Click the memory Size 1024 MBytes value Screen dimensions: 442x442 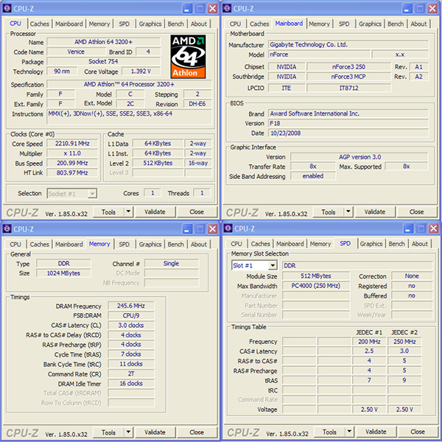63,273
